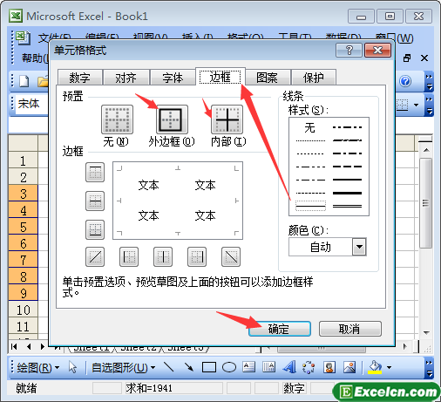Toggle the right border button
Screen dimensions: 441x402
click(197, 256)
